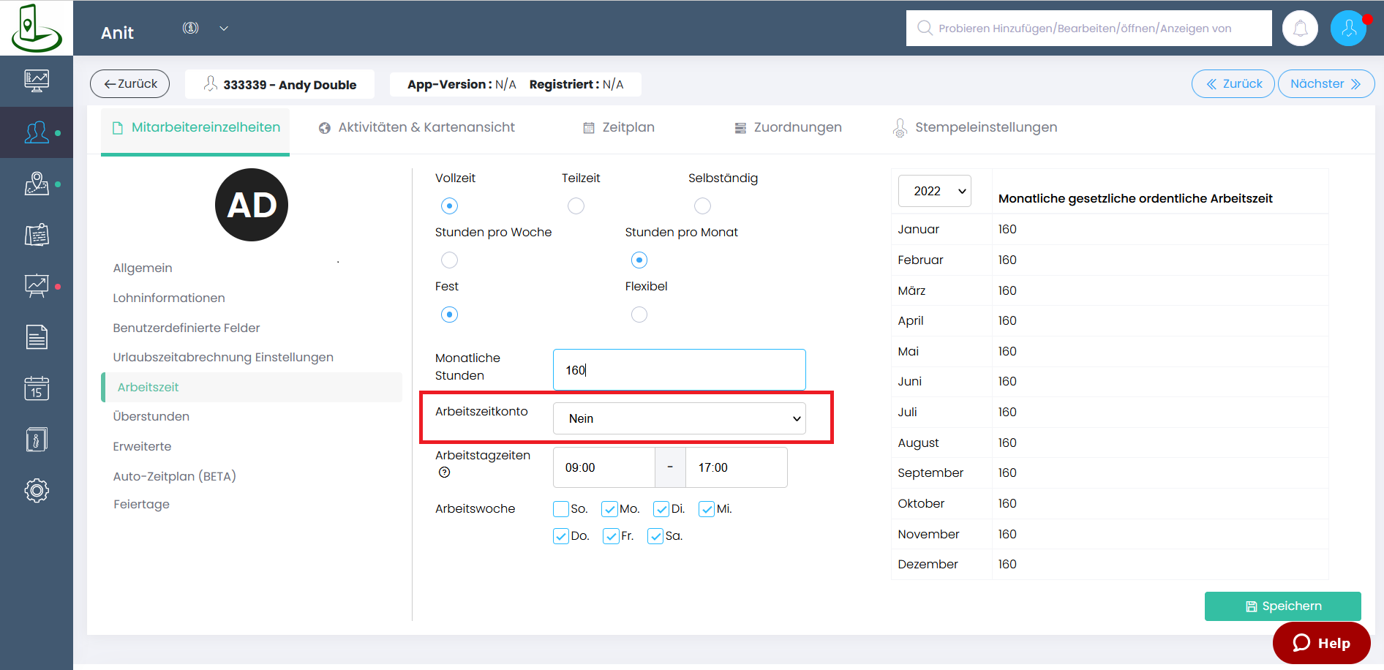1384x670 pixels.
Task: Click the calendar icon in sidebar
Action: [37, 388]
